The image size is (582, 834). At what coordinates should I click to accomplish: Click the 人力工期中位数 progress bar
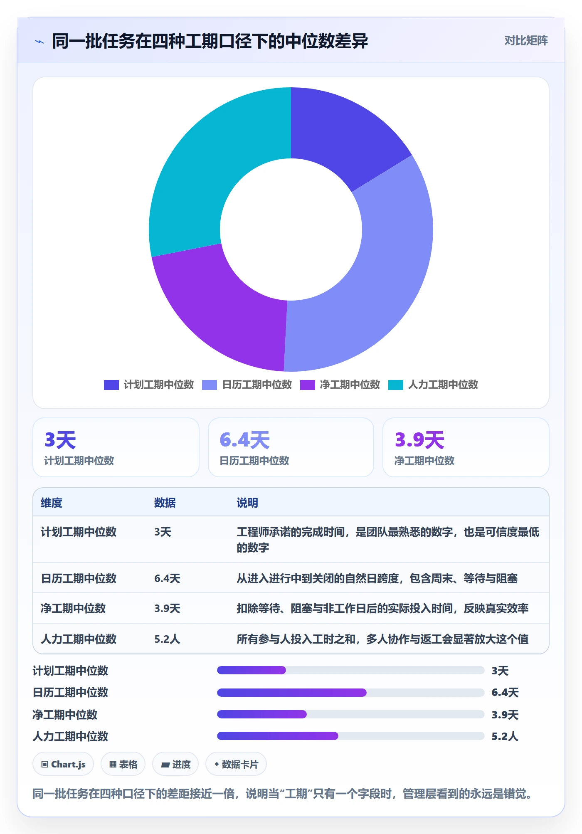[350, 736]
